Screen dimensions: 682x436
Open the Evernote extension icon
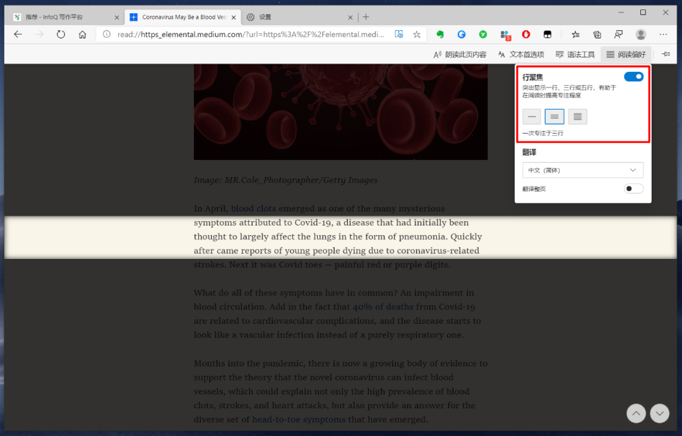click(440, 35)
